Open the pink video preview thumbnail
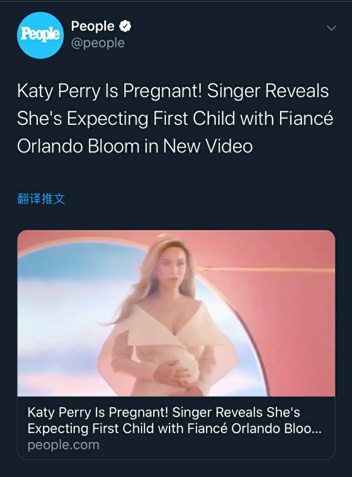This screenshot has height=477, width=352. [176, 313]
